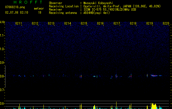
Task: Click the 0212 time marker
Action: pyautogui.click(x=35, y=23)
